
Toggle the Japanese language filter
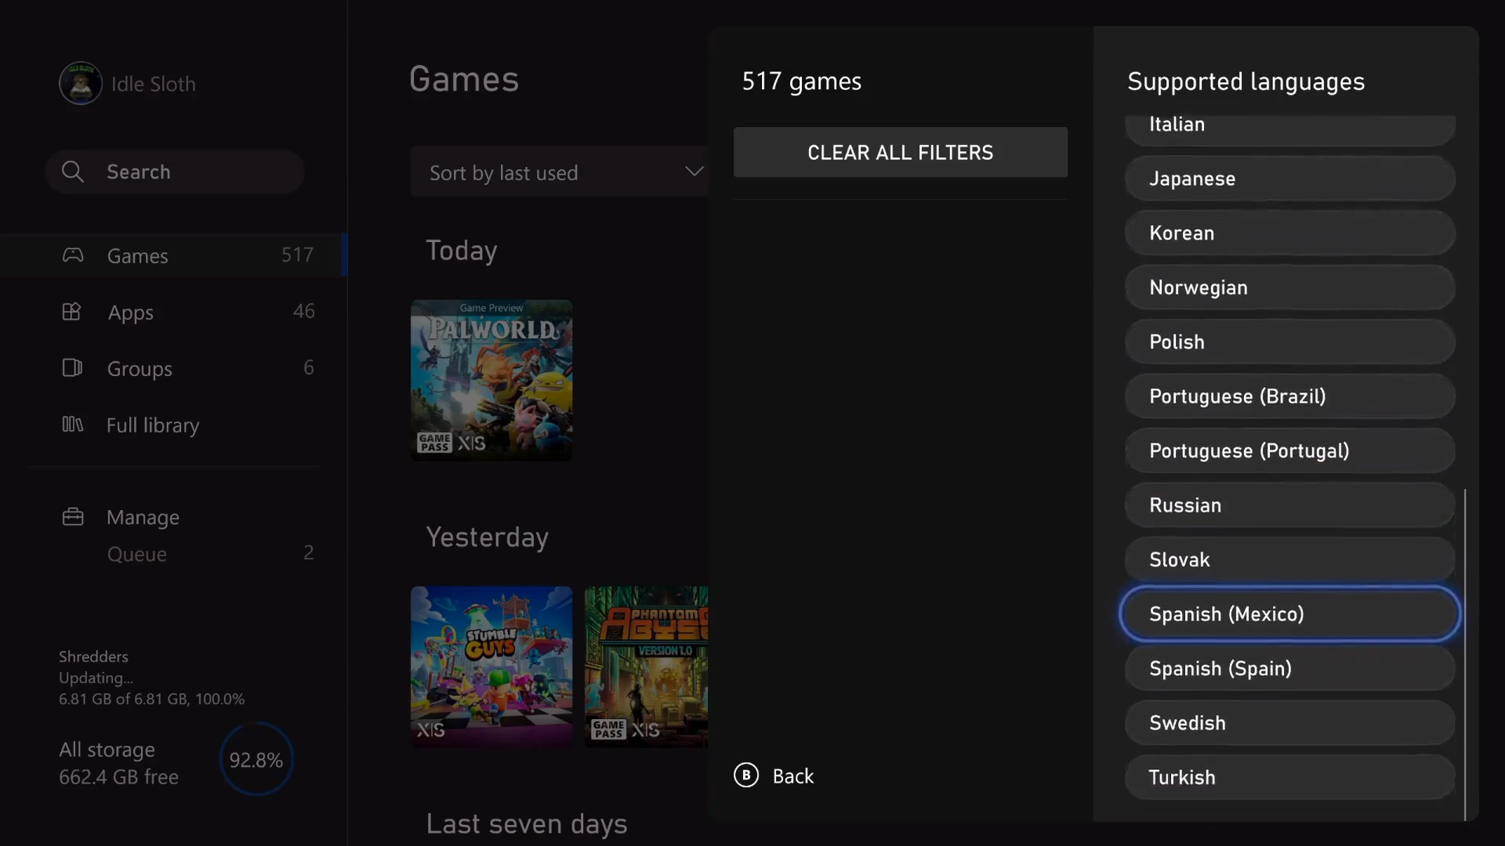click(1289, 179)
